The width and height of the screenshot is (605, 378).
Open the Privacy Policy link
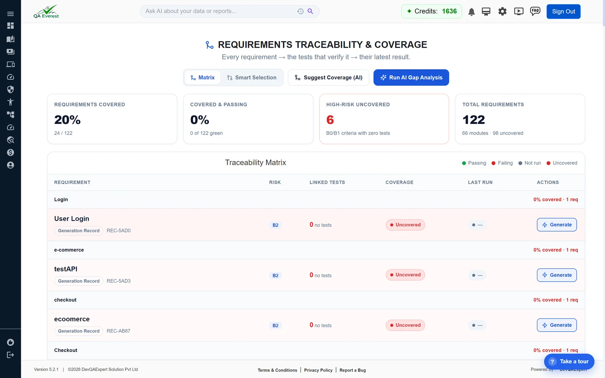(318, 370)
